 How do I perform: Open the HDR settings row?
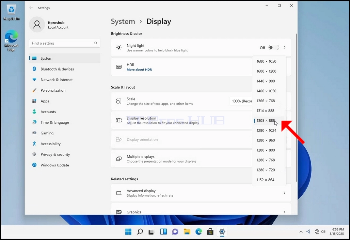coord(182,67)
